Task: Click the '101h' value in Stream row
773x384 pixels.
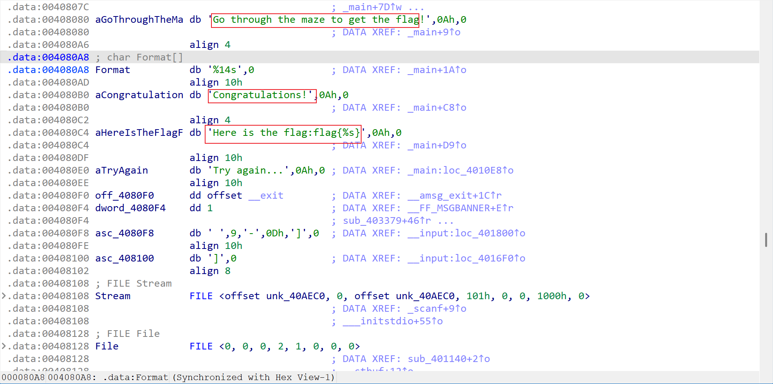Action: pyautogui.click(x=478, y=296)
